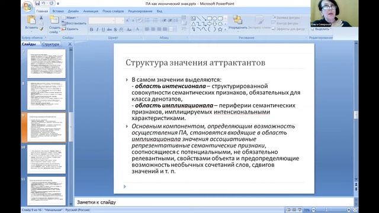379x213 pixels.
Task: Open the Эффекты для фигур dropdown
Action: tap(288, 29)
